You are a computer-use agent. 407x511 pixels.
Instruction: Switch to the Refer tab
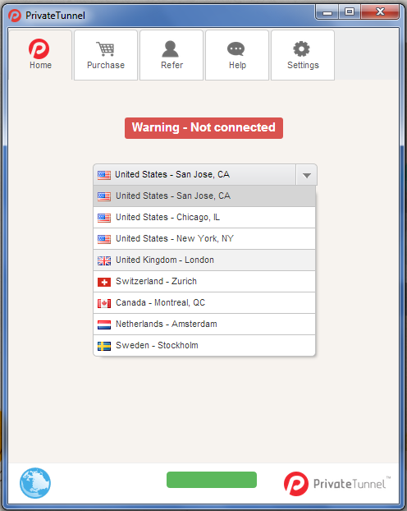coord(171,55)
